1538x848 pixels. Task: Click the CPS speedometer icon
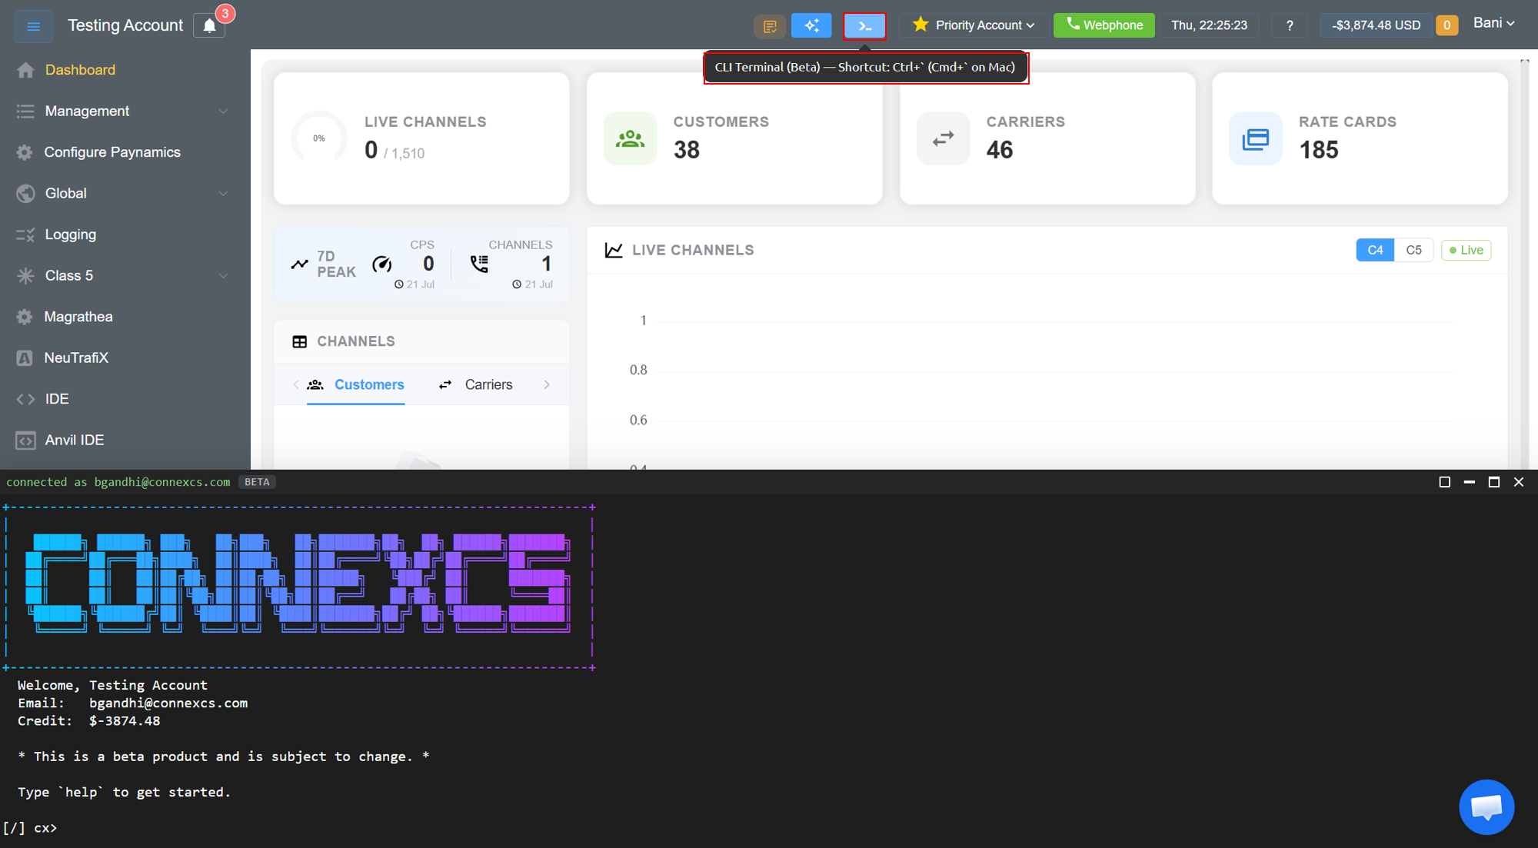click(382, 264)
